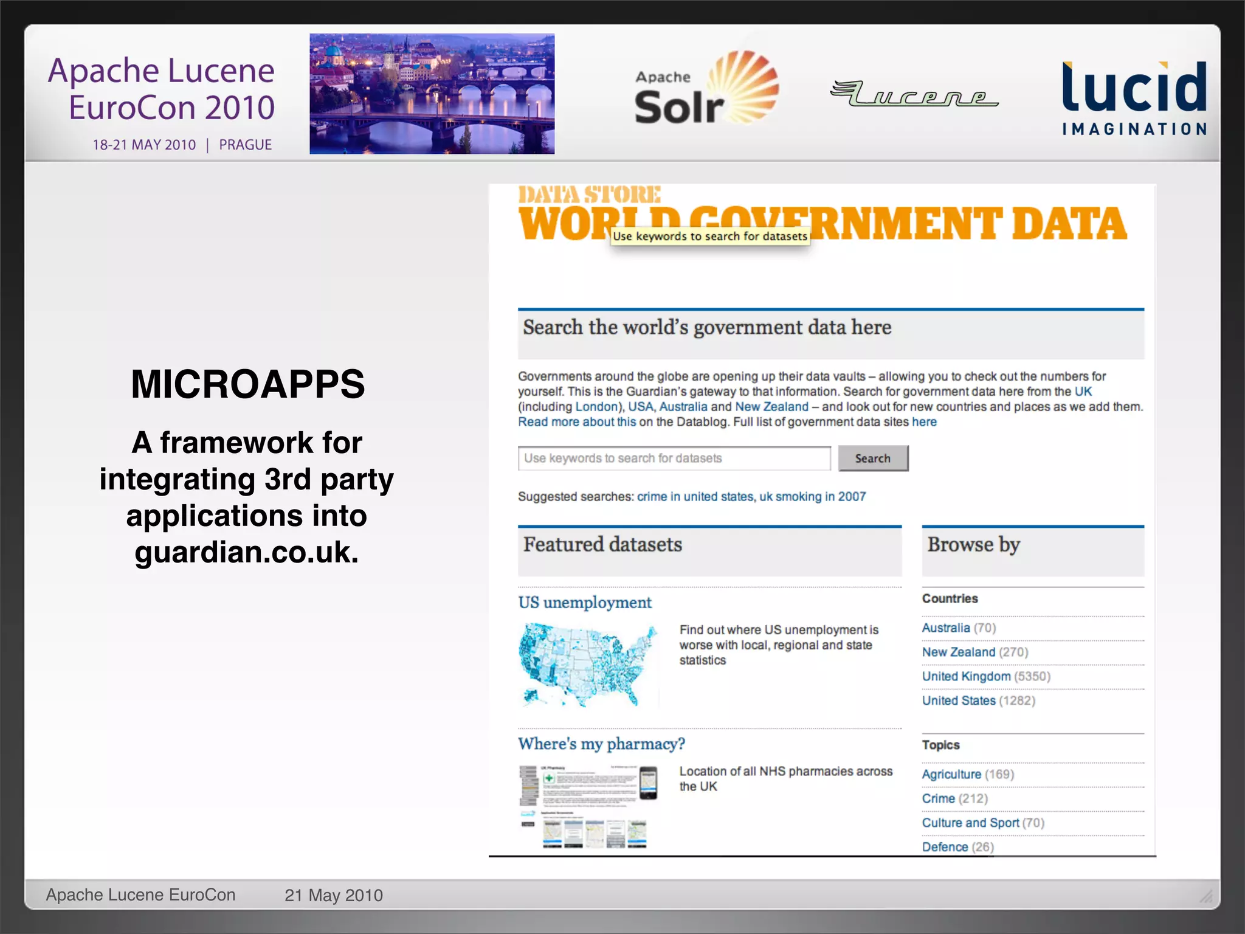Select suggested search 'crime in united states'

695,497
